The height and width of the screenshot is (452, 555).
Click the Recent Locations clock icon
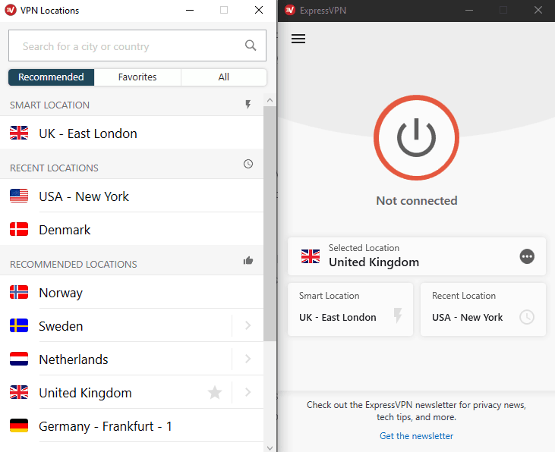[248, 164]
